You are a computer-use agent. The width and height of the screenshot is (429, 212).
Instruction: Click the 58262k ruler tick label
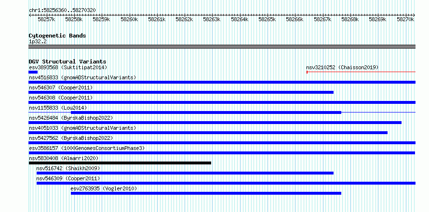pyautogui.click(x=185, y=19)
